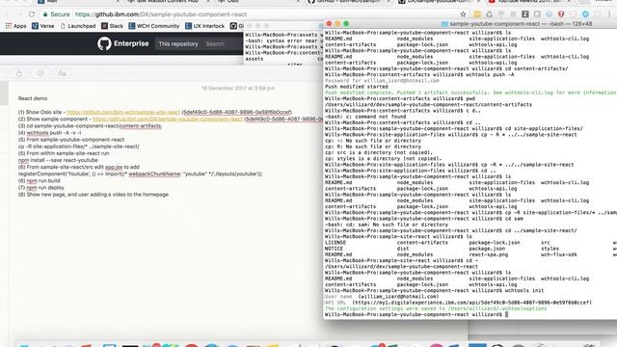Click the note date 18 December 2017
Screen dimensions: 617x347
238,88
